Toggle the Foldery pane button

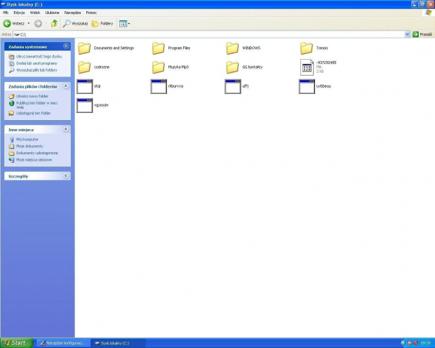[102, 23]
